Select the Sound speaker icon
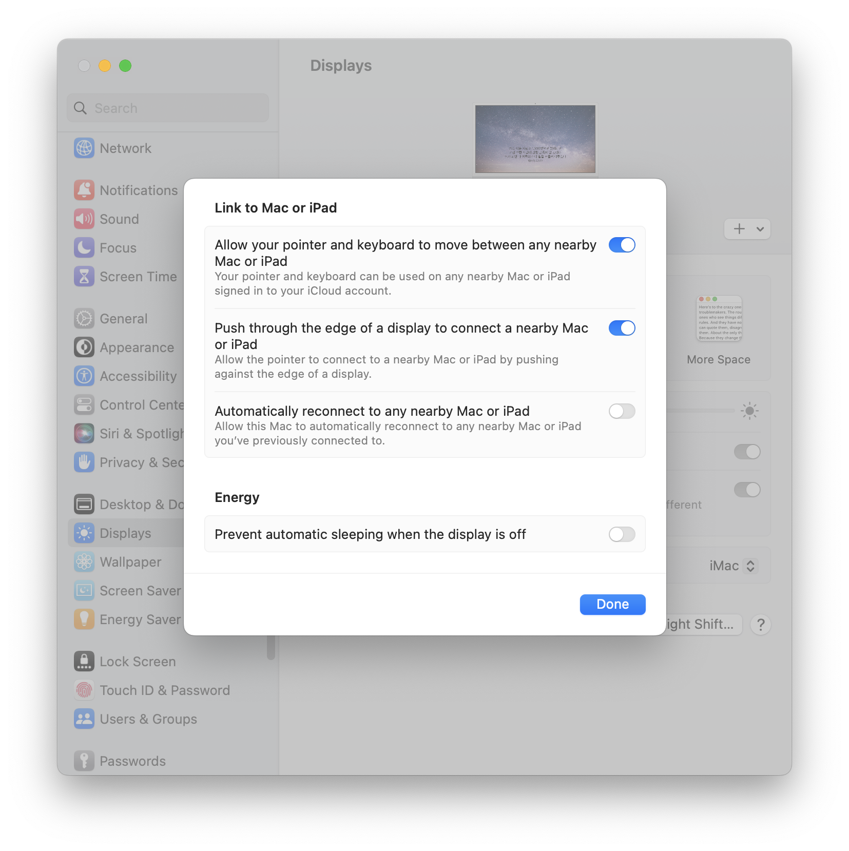The height and width of the screenshot is (851, 849). 84,219
